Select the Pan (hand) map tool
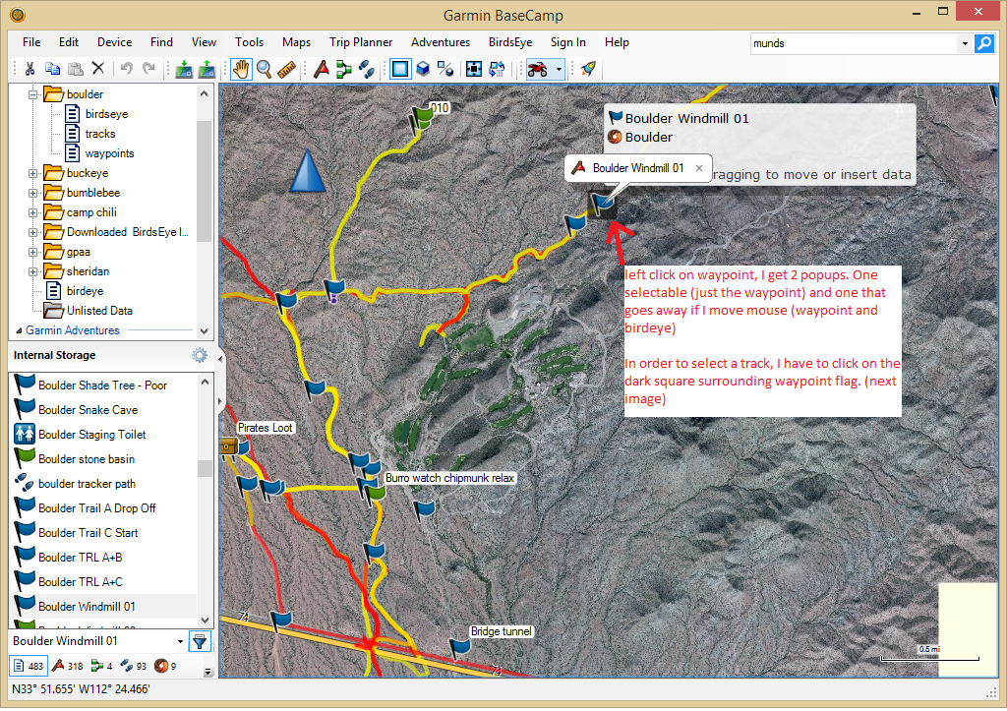 click(x=240, y=69)
